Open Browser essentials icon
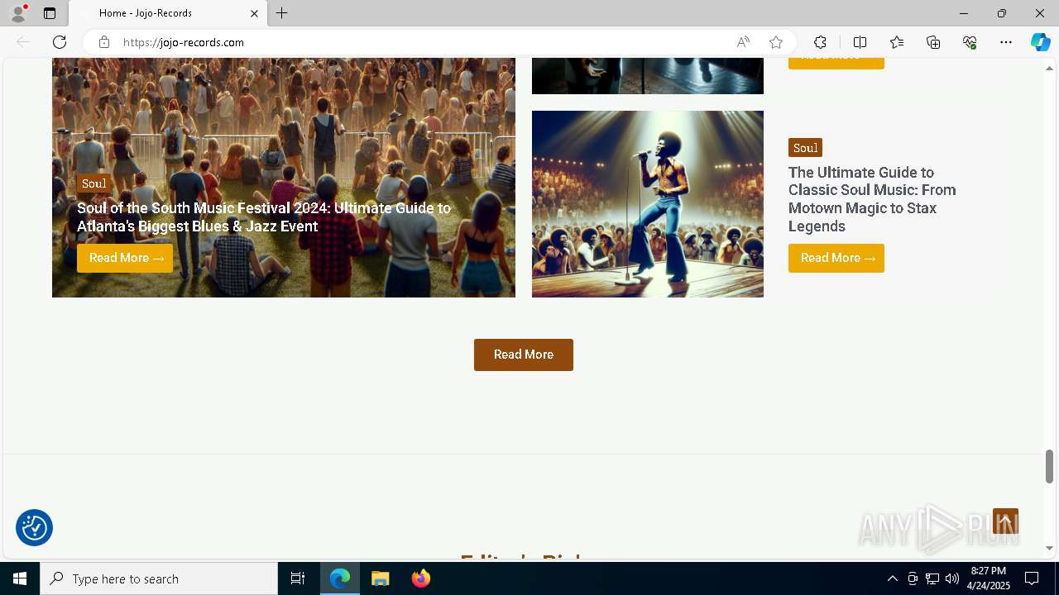1059x595 pixels. 970,42
